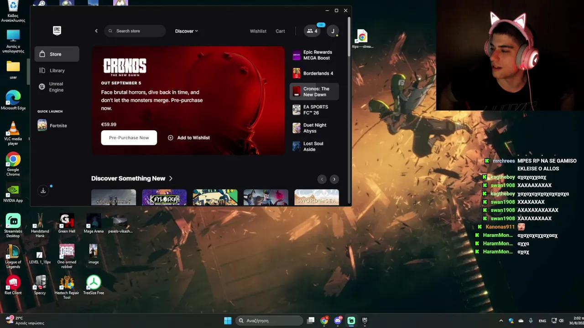
Task: Click Add to Wishlist for Cronos
Action: pos(189,138)
